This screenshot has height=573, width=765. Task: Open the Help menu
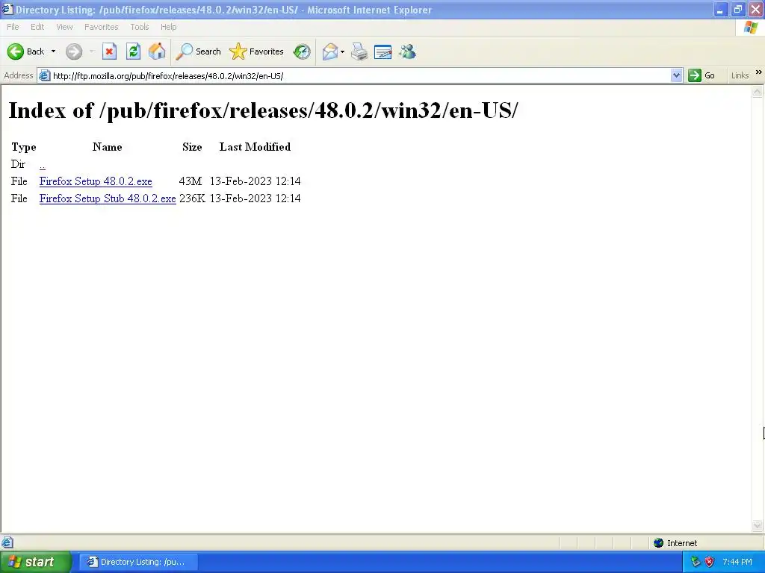tap(168, 27)
